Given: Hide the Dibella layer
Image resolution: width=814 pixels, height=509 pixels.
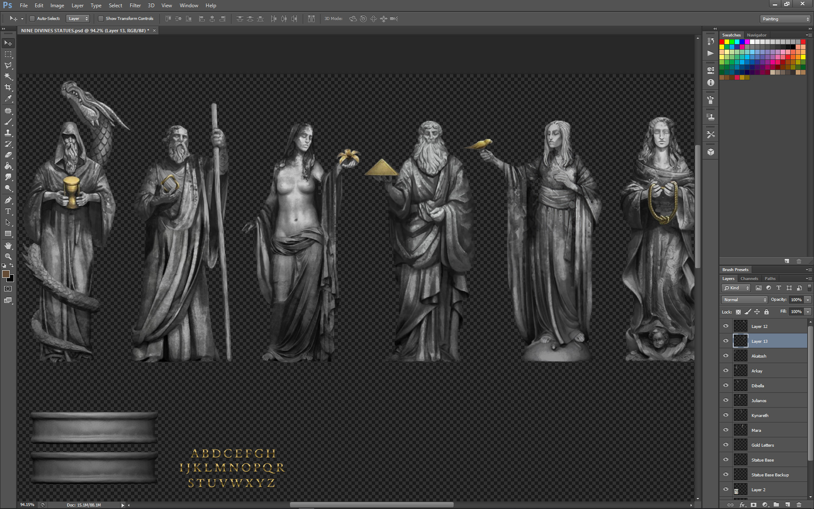Looking at the screenshot, I should pyautogui.click(x=726, y=386).
